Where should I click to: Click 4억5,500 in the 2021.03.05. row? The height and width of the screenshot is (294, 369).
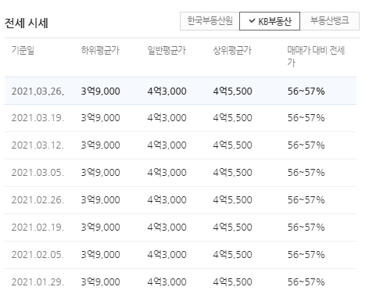click(x=233, y=173)
